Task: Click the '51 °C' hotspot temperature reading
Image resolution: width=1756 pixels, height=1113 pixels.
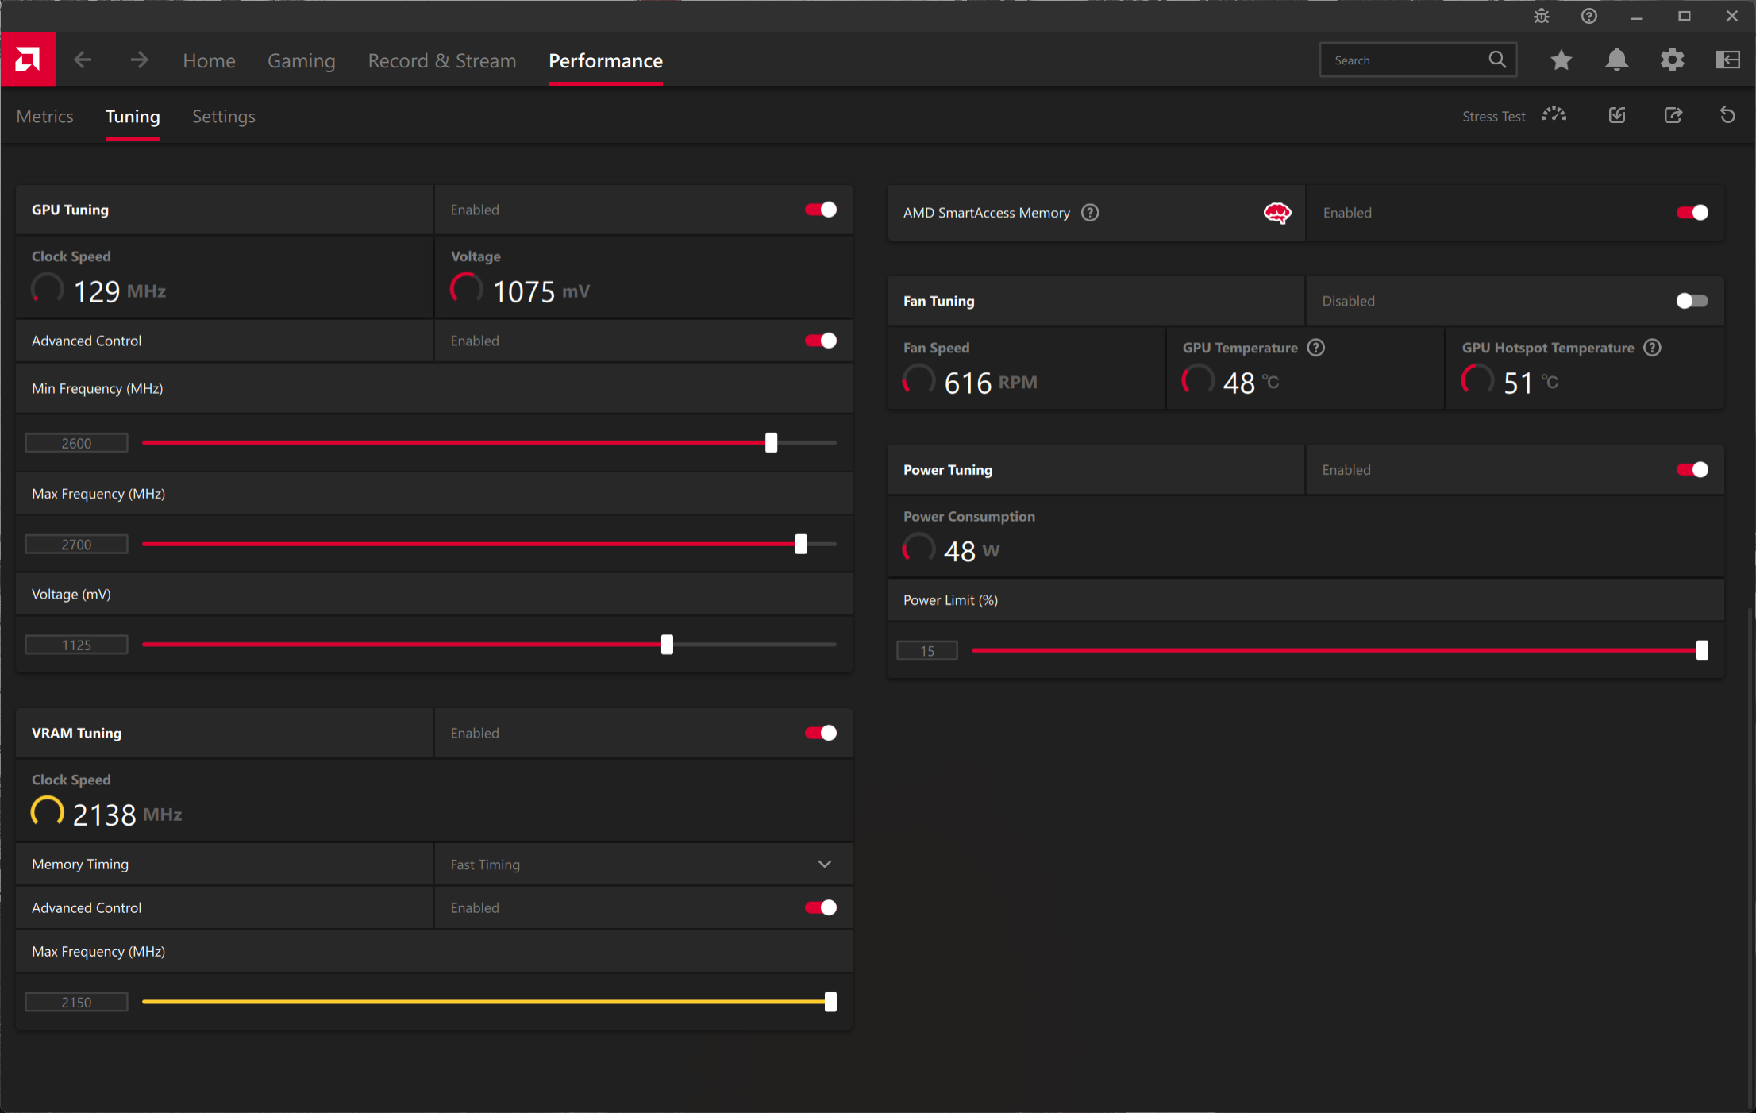Action: [x=1531, y=383]
